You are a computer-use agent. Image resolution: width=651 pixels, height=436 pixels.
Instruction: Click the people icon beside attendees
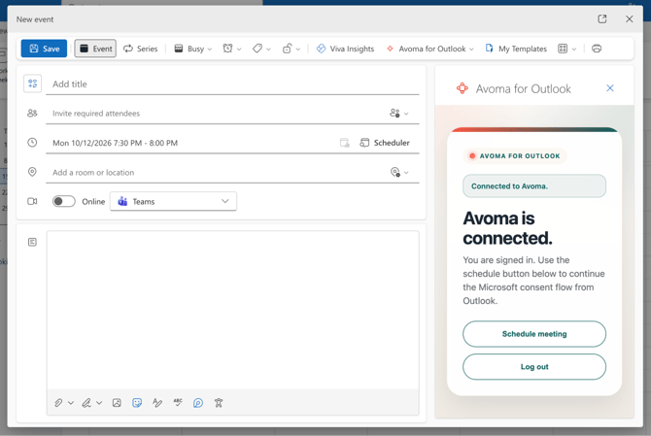coord(32,113)
